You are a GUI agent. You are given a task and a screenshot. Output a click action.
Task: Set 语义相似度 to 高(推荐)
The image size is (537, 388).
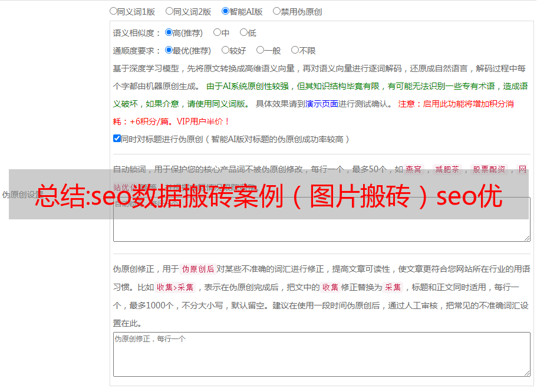point(169,32)
